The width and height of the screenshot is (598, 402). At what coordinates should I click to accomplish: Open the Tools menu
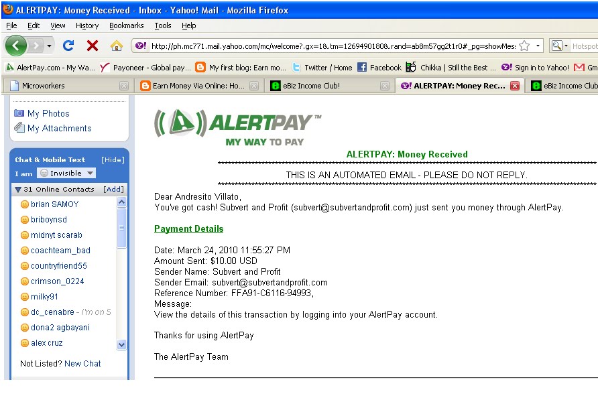(162, 25)
